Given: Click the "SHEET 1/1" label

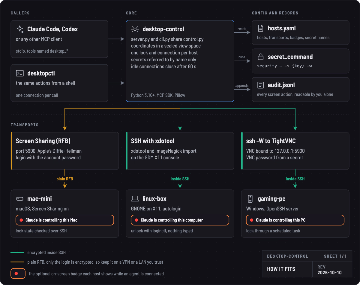Looking at the screenshot, I should [x=335, y=256].
